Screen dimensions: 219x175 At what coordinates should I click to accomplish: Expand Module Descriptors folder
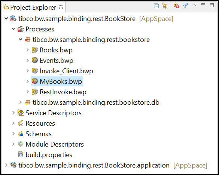13,144
